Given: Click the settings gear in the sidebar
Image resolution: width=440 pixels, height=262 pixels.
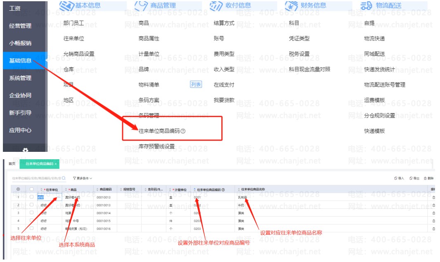Looking at the screenshot, I should pos(25,150).
